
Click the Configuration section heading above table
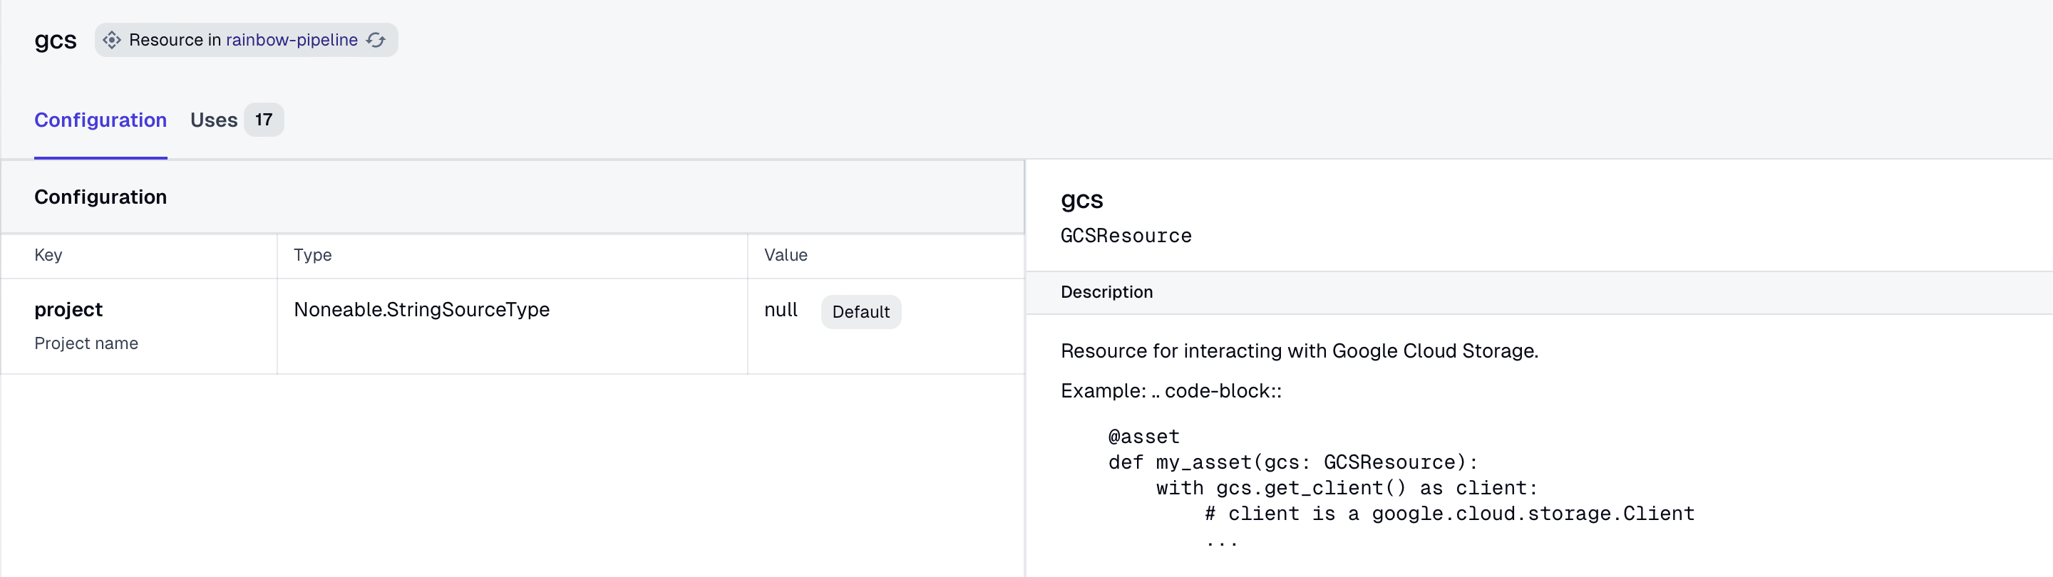tap(101, 197)
